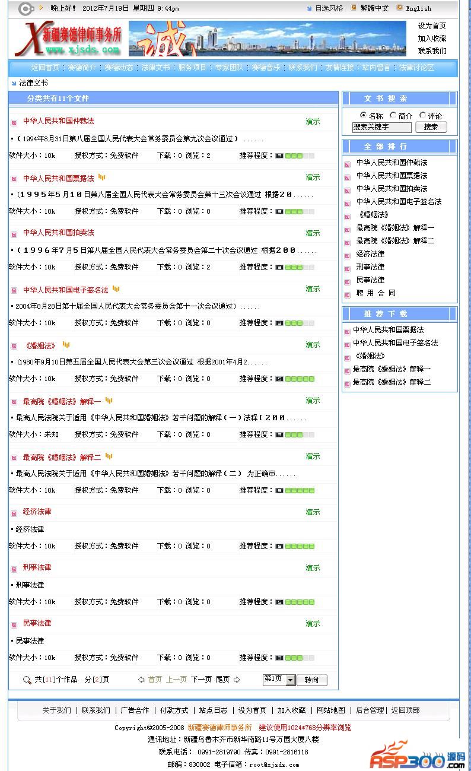Open 法律讨论区 in the navigation bar

click(416, 68)
